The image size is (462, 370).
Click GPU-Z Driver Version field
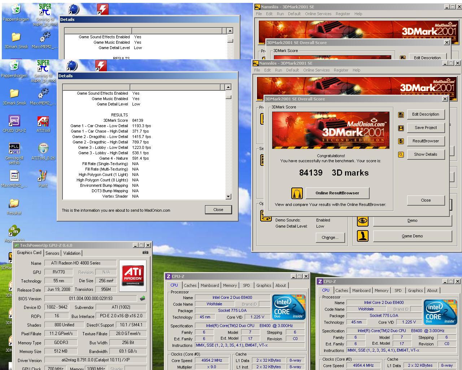pos(95,360)
